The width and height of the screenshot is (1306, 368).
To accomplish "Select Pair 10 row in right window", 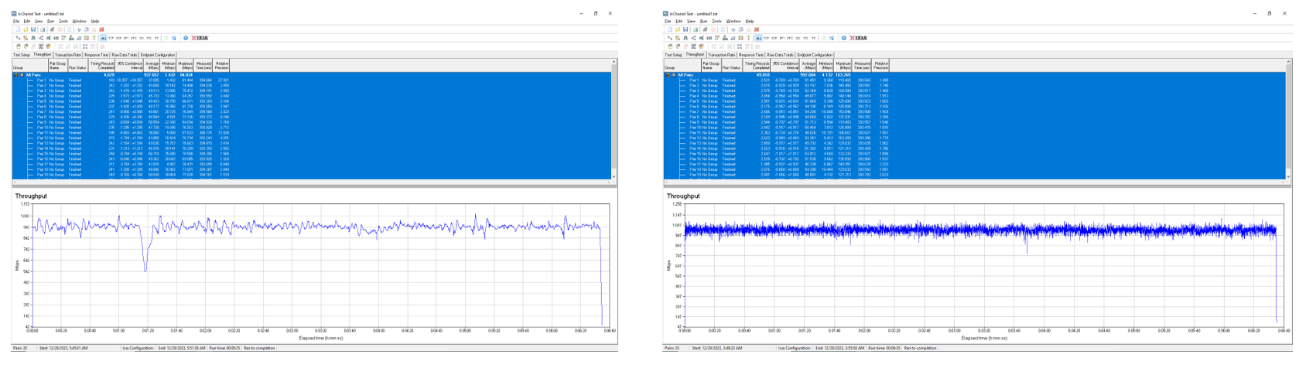I will (x=976, y=128).
